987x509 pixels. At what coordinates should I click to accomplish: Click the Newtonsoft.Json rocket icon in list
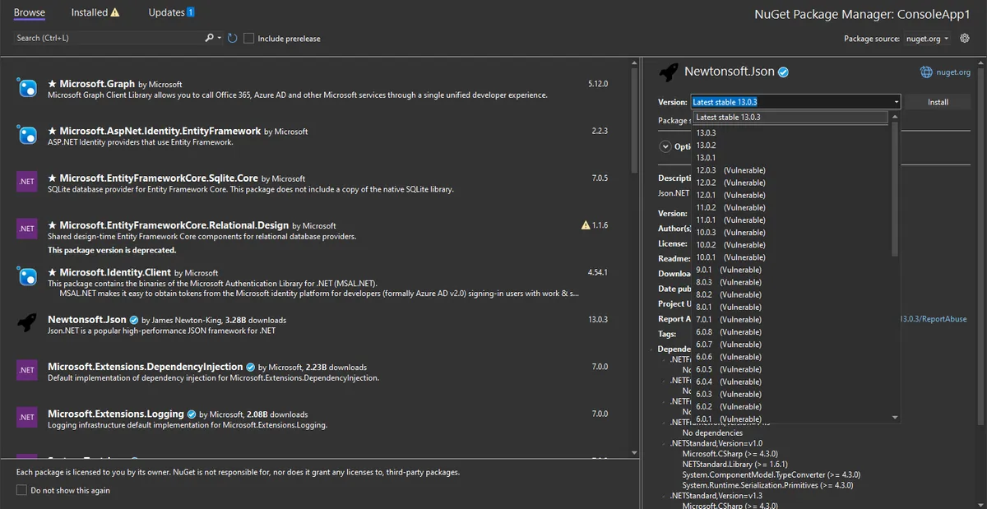tap(27, 323)
